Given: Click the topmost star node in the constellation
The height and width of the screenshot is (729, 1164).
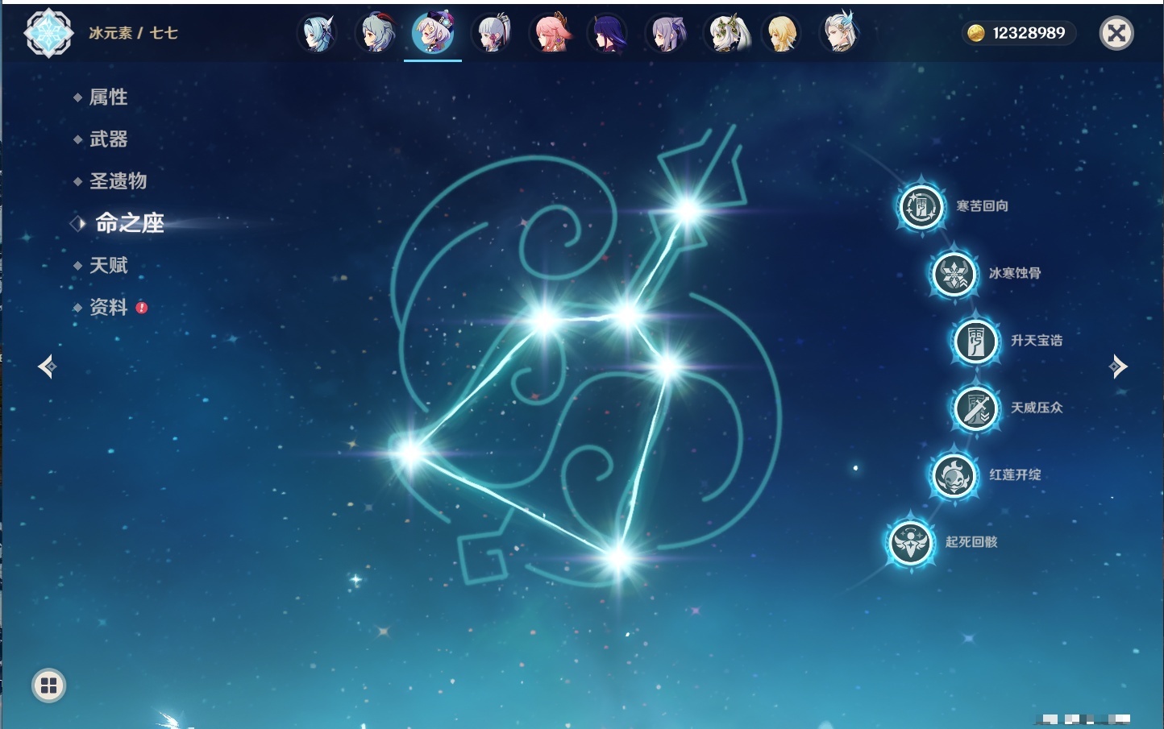Looking at the screenshot, I should point(688,211).
